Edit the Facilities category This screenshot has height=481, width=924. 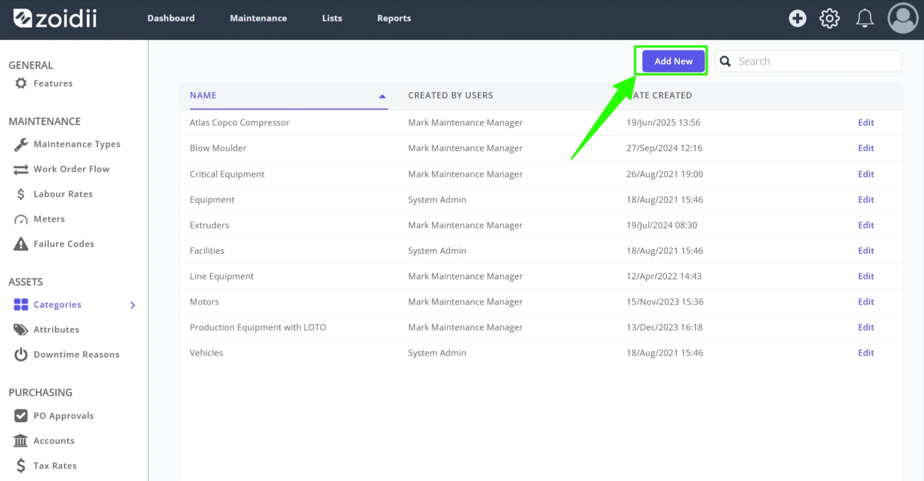click(x=866, y=251)
